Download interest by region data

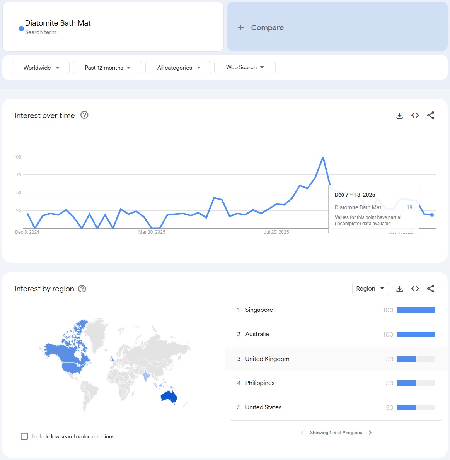pyautogui.click(x=400, y=289)
